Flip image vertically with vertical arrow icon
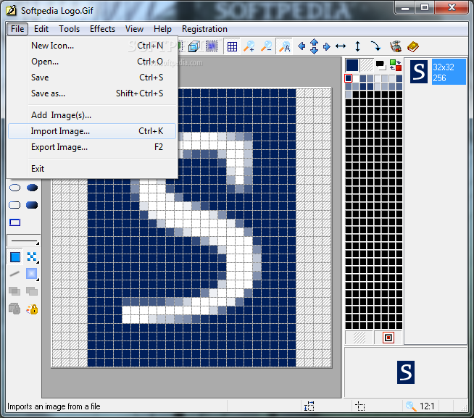 [x=357, y=46]
